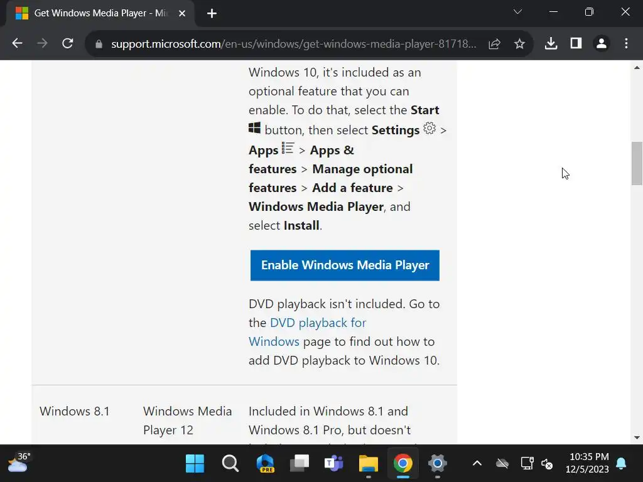
Task: Click the vertical scrollbar thumb
Action: pyautogui.click(x=637, y=163)
